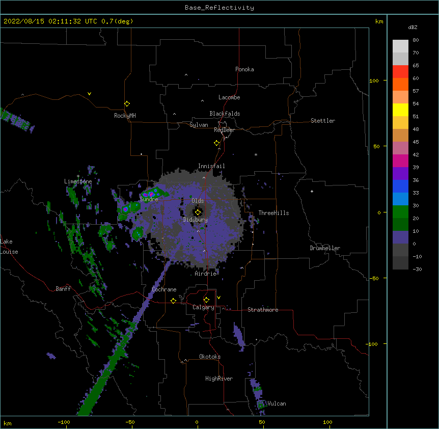Viewport: 439px width, 429px height.
Task: Click the Ponoka city label
Action: coord(244,69)
